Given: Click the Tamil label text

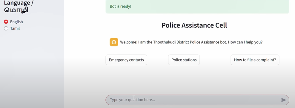Looking at the screenshot, I should coord(15,28).
